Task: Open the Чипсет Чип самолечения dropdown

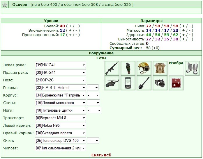Action: pos(60,148)
